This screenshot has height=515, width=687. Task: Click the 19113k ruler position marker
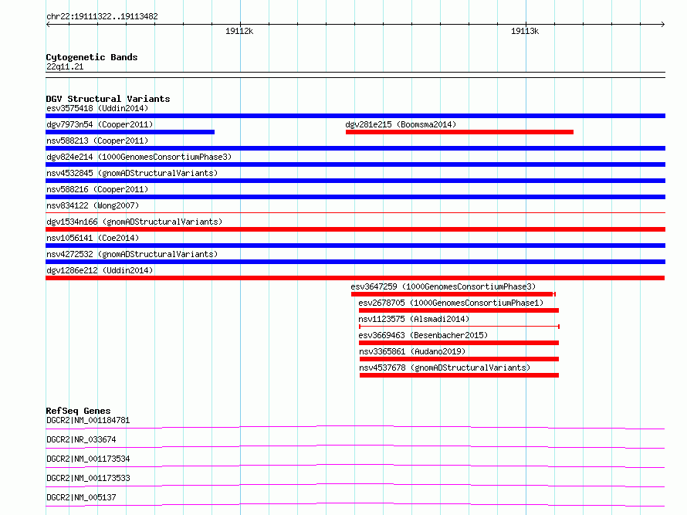coord(525,31)
